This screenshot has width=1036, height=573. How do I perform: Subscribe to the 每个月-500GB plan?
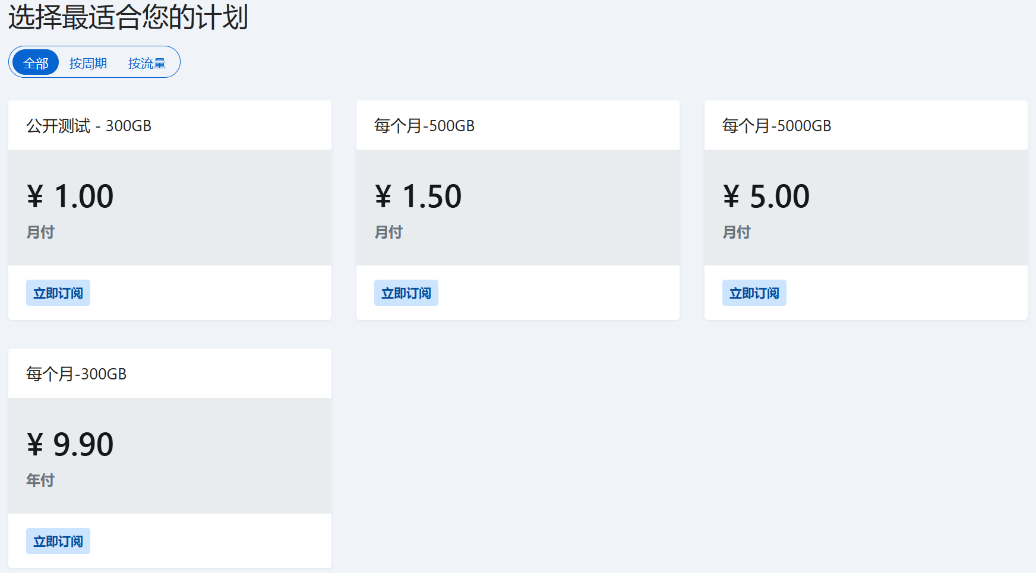(406, 293)
